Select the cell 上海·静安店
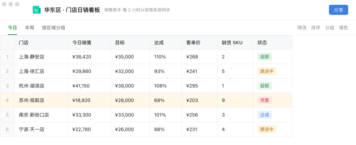The image size is (356, 145). tap(41, 57)
